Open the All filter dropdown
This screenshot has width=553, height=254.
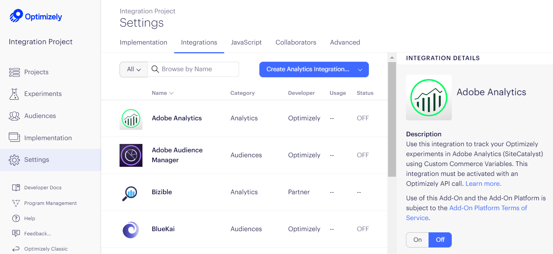(x=134, y=69)
